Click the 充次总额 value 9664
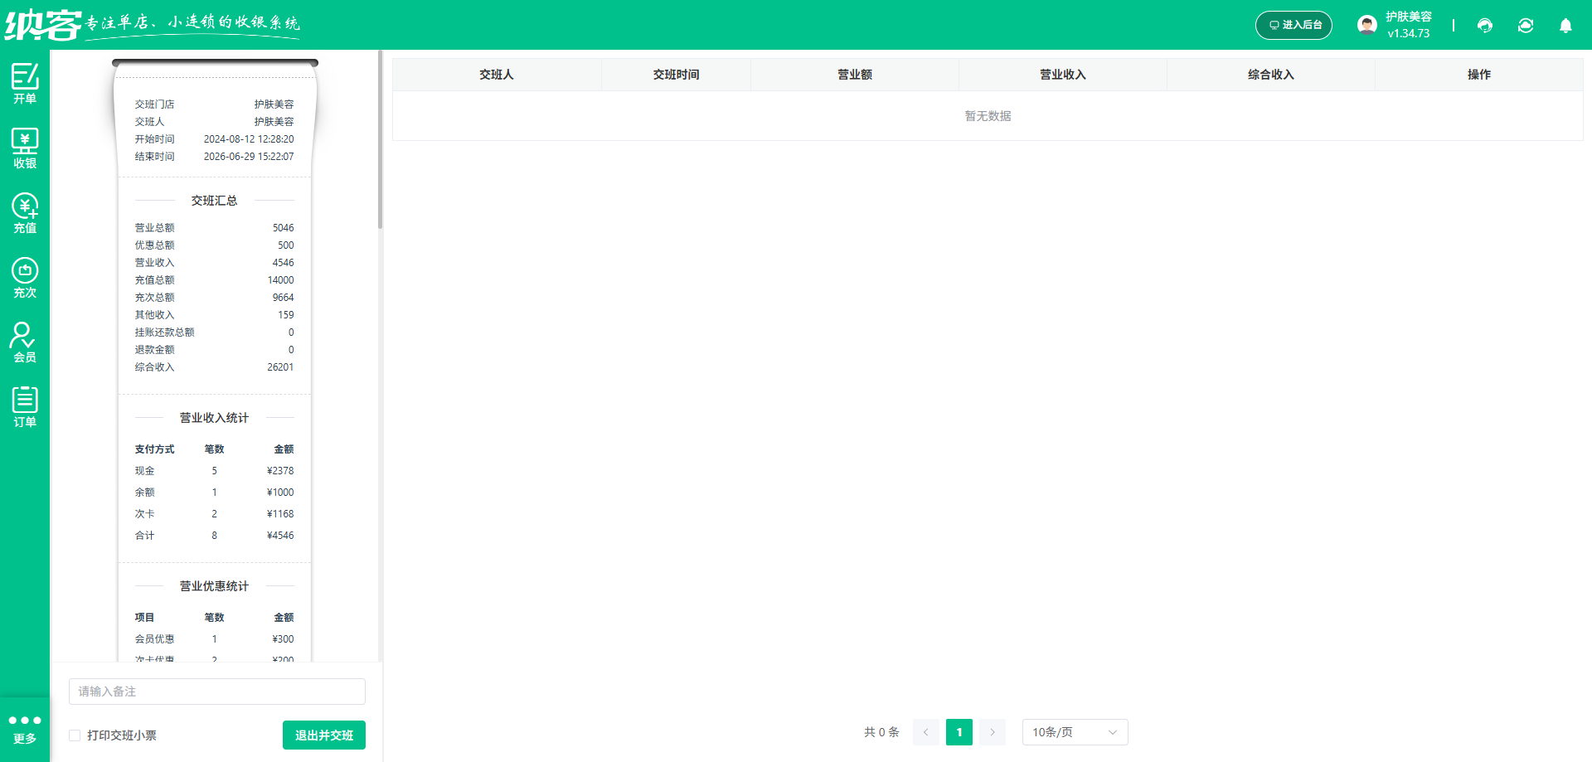The image size is (1592, 762). pos(284,298)
